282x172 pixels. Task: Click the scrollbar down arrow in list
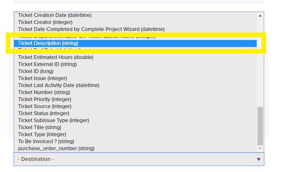[x=260, y=148]
